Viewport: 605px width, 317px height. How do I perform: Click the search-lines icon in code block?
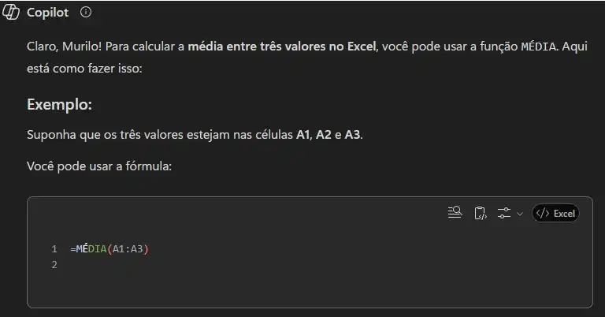click(455, 213)
